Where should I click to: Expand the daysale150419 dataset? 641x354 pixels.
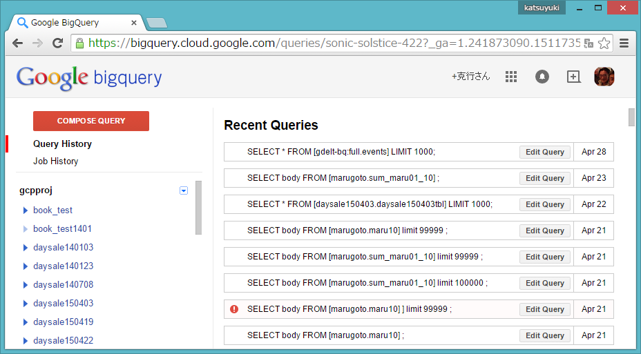26,322
